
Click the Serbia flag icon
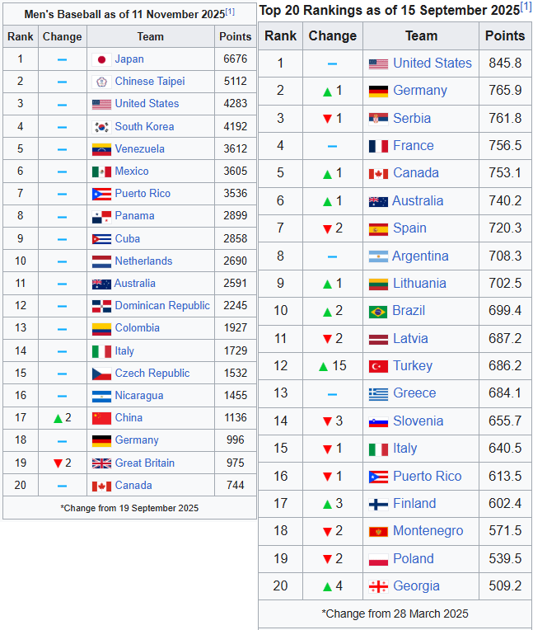(378, 119)
